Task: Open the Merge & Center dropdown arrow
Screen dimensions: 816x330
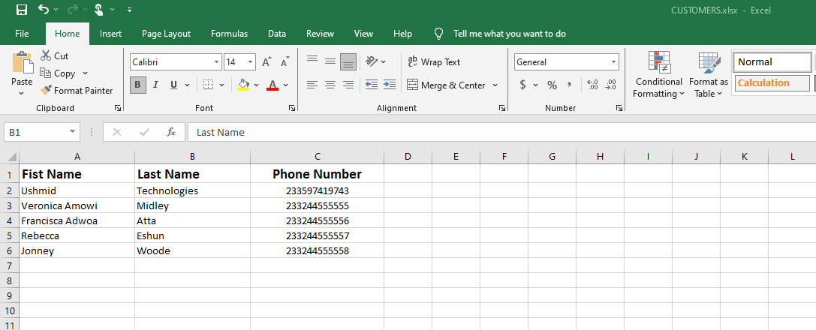Action: point(495,85)
